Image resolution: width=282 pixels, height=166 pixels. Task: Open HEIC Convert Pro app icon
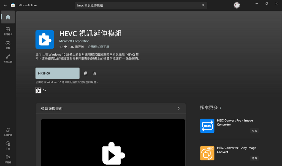coord(207,126)
